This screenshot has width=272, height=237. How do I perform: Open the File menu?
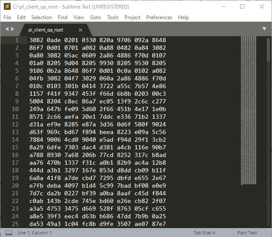[x=7, y=17]
